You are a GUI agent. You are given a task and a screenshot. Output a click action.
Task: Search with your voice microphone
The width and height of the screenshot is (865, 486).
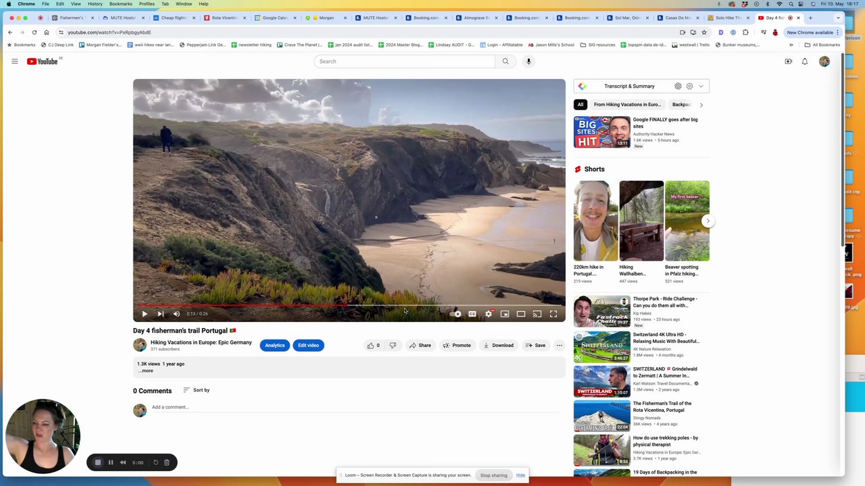[528, 61]
